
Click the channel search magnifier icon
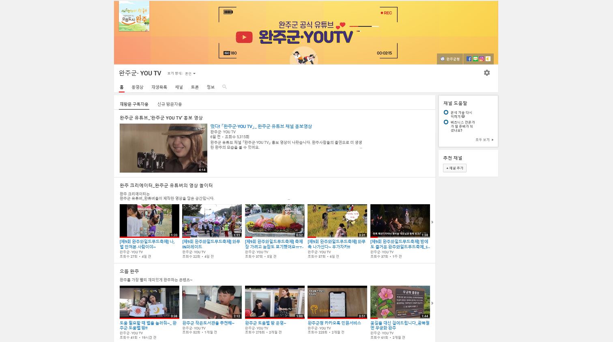tap(224, 87)
